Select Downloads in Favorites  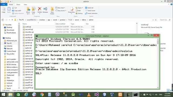(10, 30)
